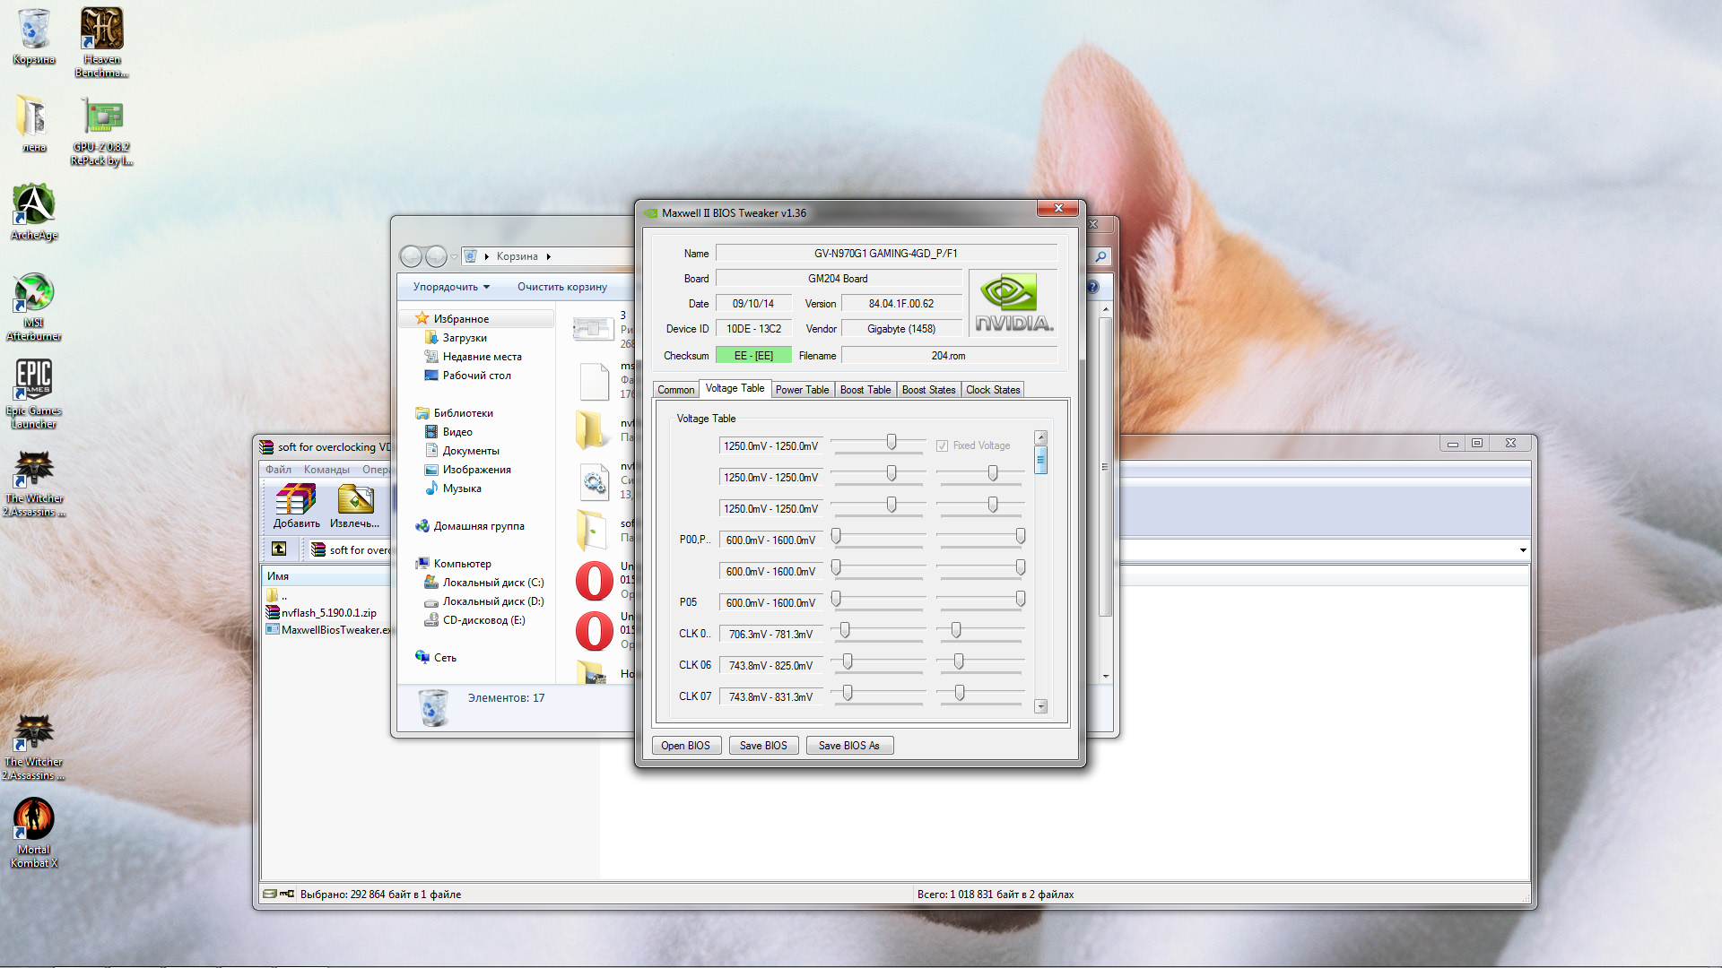Image resolution: width=1722 pixels, height=968 pixels.
Task: Switch to the Power Table tab
Action: [802, 390]
